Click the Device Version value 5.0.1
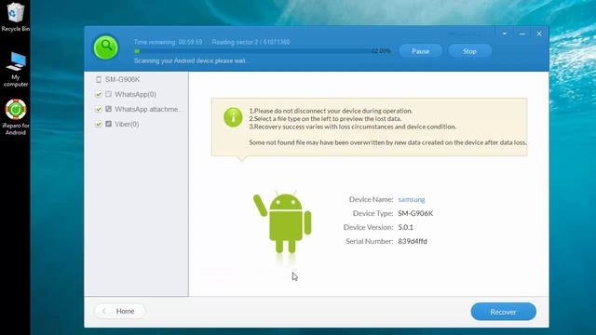 406,227
